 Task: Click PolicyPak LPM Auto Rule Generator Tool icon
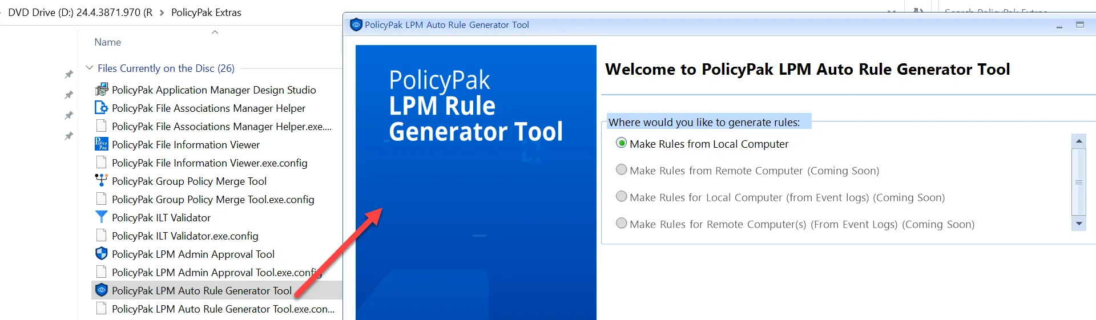point(102,290)
